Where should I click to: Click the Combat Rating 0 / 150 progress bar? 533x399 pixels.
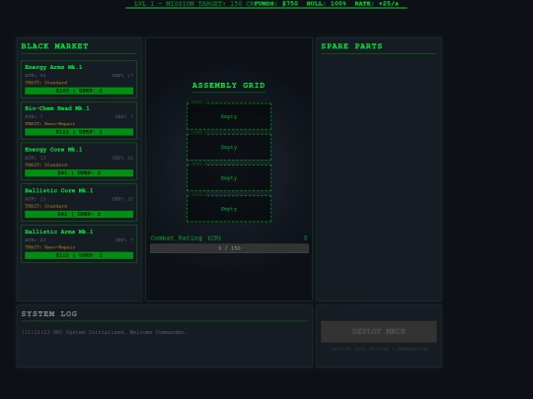point(229,248)
